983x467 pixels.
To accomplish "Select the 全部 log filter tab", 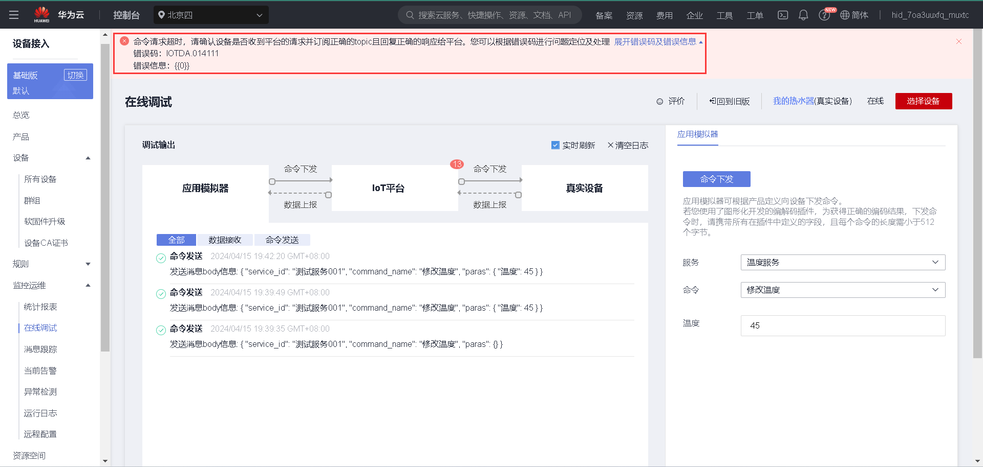I will [177, 240].
